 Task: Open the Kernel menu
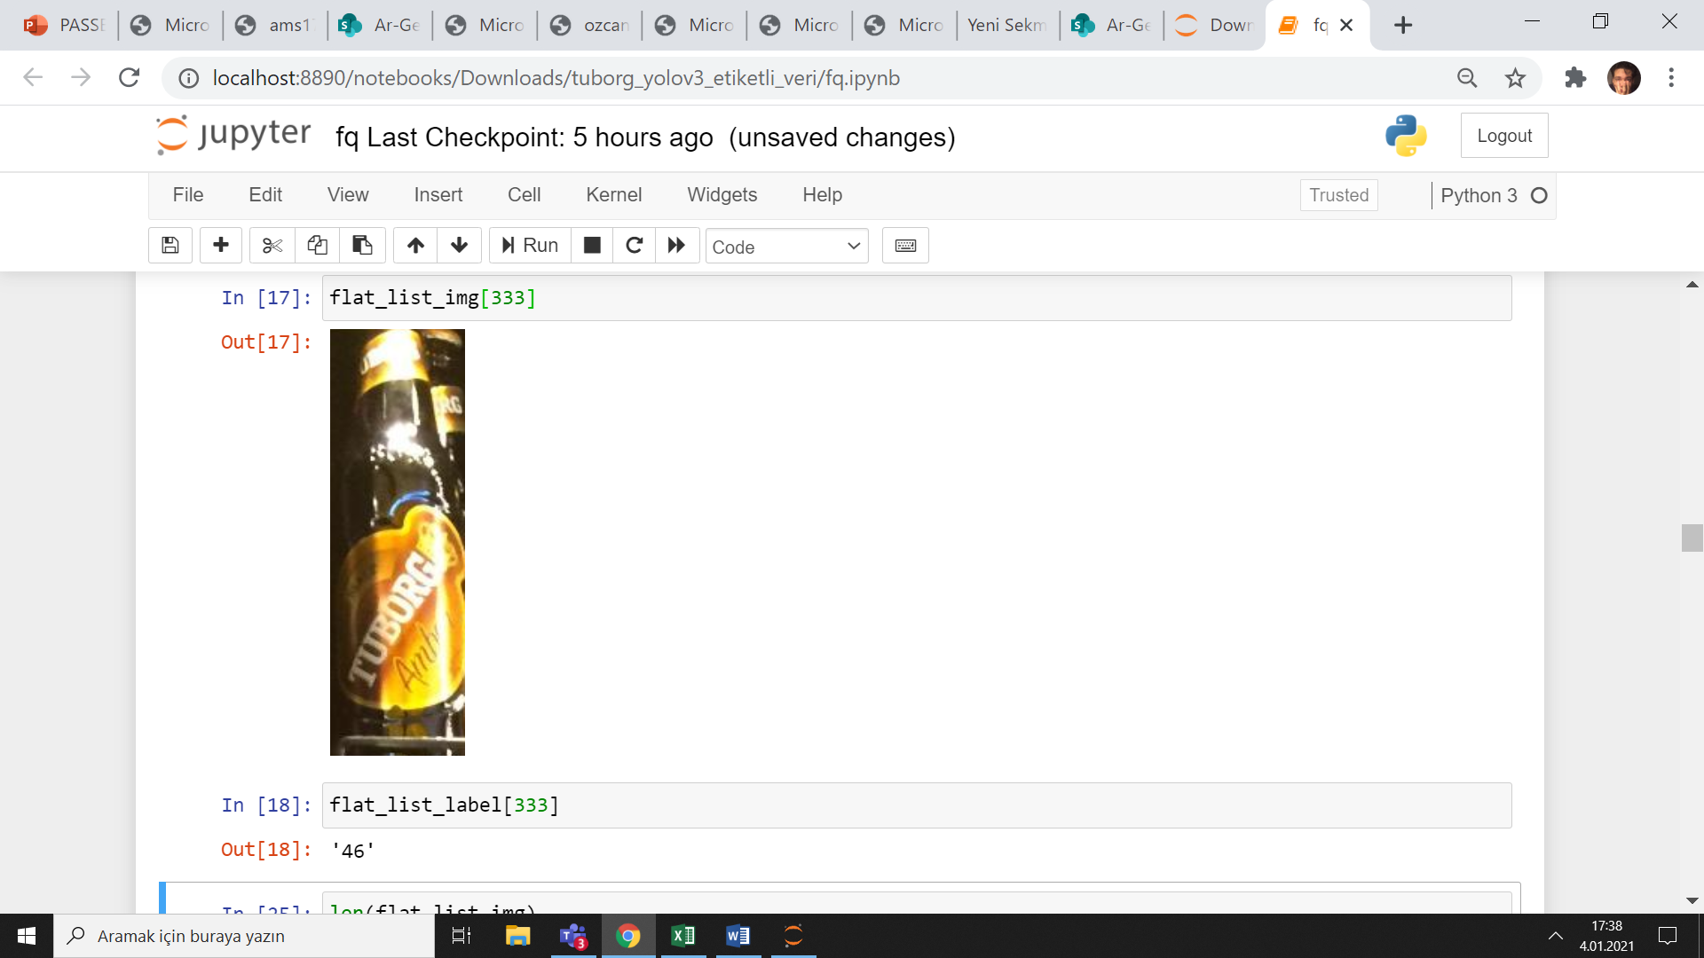point(613,195)
